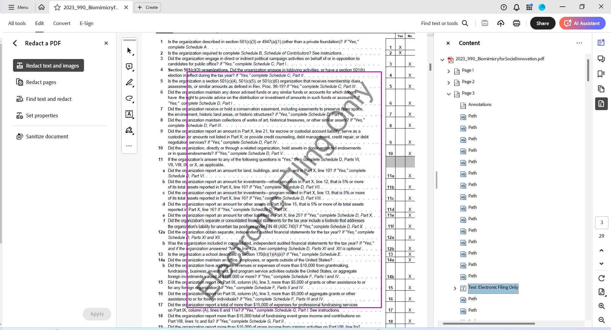Zoom out with magnifier minus
The height and width of the screenshot is (330, 611).
coord(601,320)
